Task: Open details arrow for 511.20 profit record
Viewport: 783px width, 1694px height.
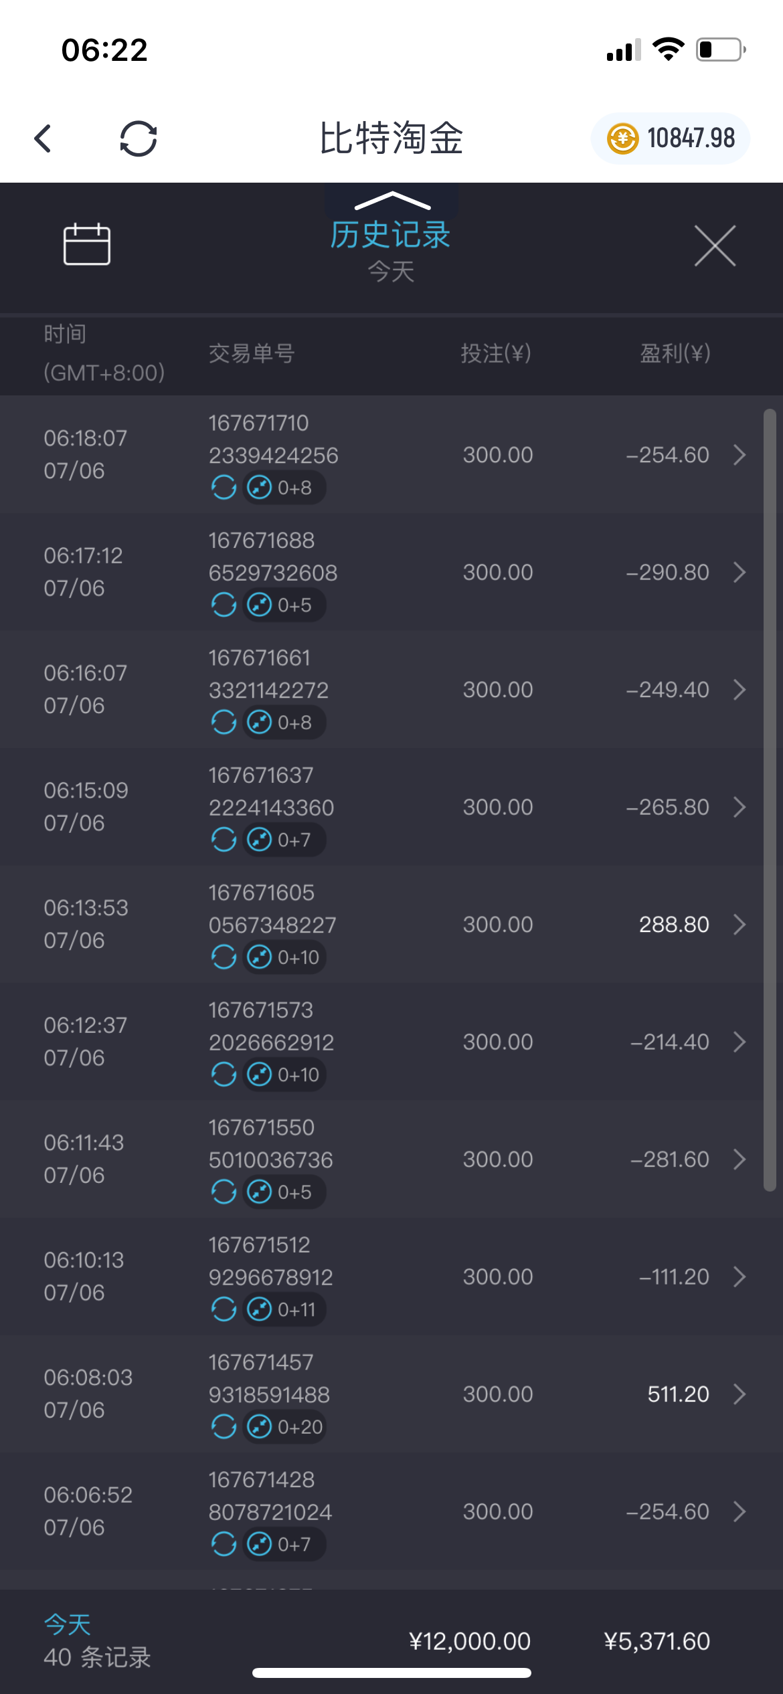Action: pyautogui.click(x=739, y=1394)
